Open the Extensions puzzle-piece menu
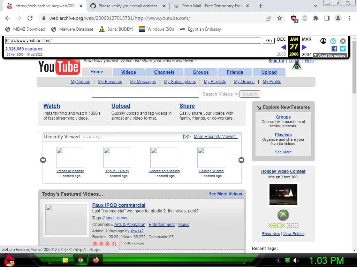 (316, 18)
